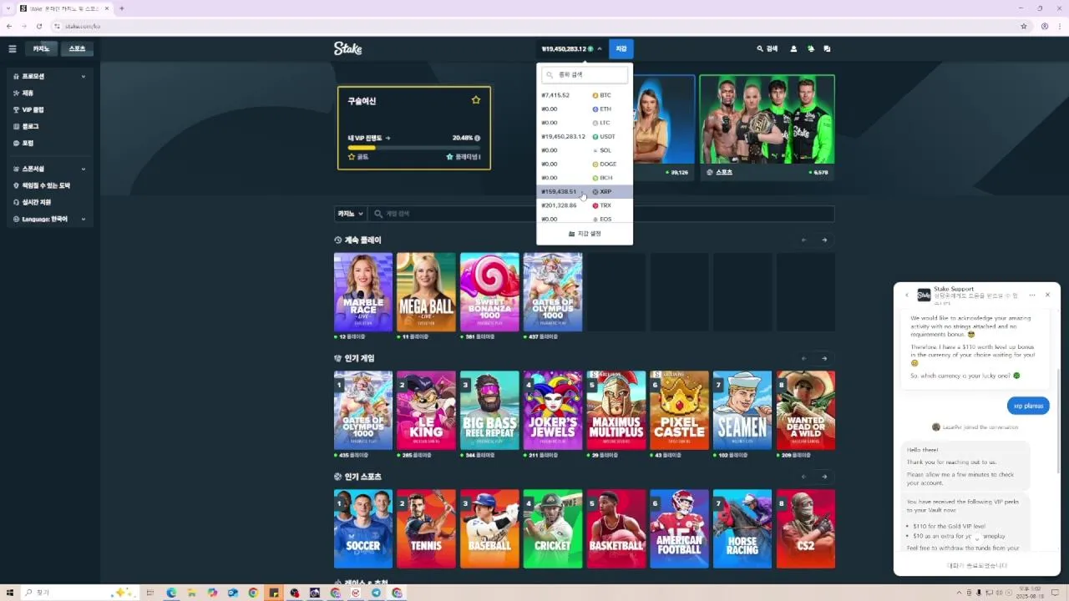The width and height of the screenshot is (1069, 601).
Task: Open the Language 한국어 dropdown
Action: [x=49, y=219]
